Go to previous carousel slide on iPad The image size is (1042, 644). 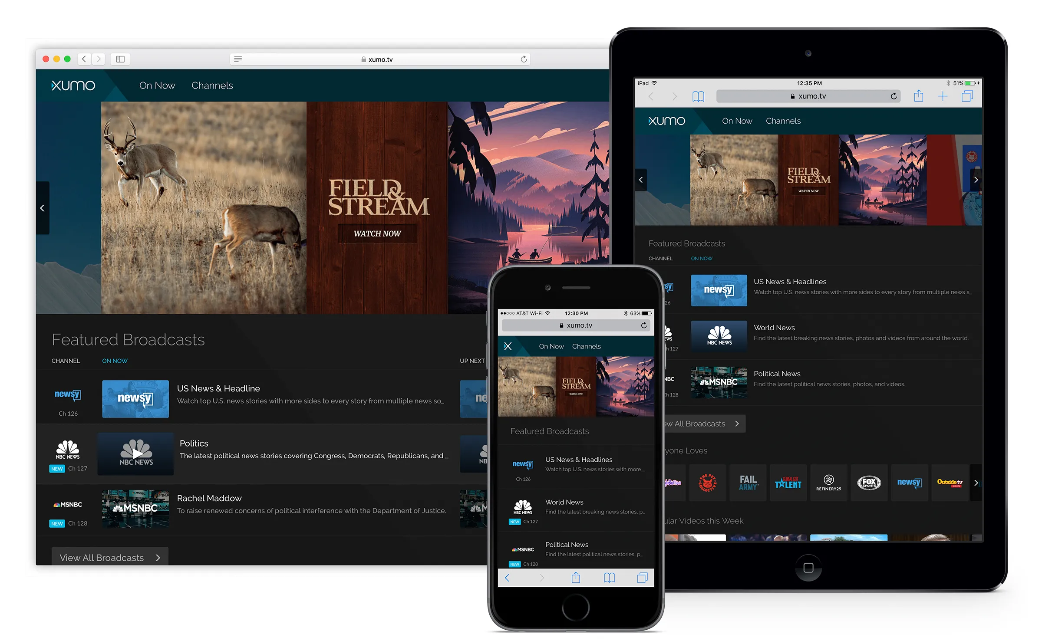click(x=641, y=180)
